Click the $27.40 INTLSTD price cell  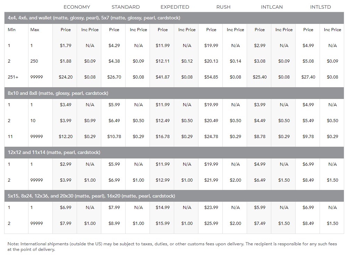tap(308, 77)
